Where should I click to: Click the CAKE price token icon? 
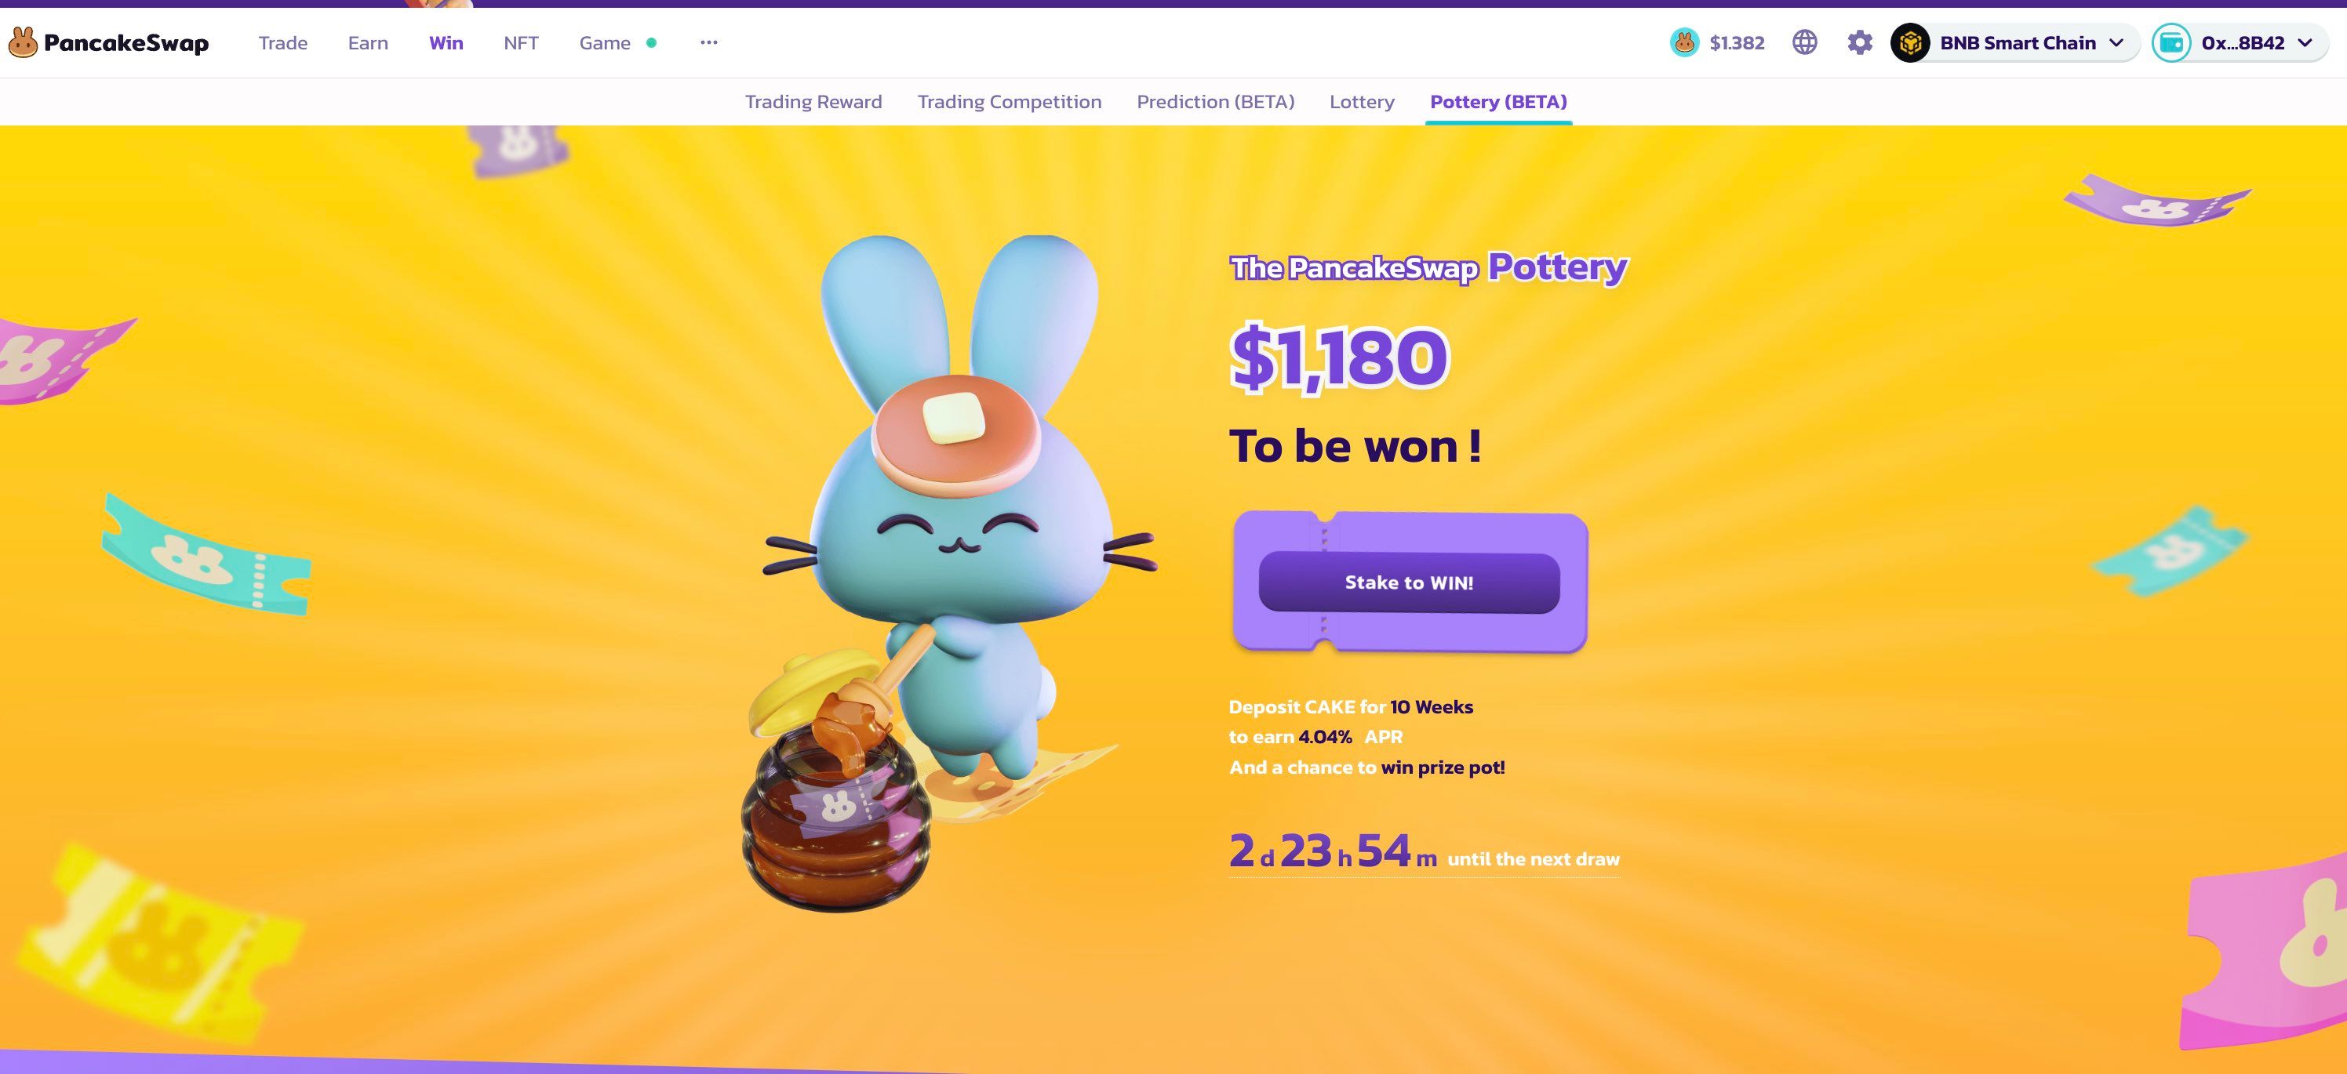tap(1683, 43)
